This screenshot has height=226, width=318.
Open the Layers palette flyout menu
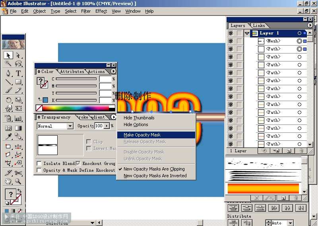click(x=310, y=25)
